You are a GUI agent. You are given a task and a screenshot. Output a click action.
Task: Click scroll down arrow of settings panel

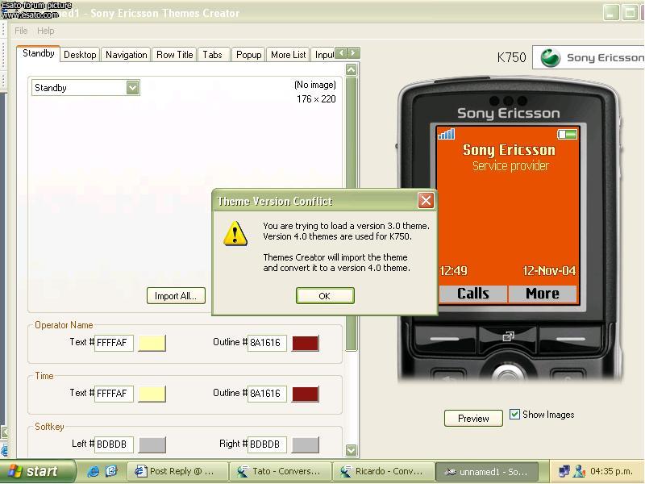[351, 450]
